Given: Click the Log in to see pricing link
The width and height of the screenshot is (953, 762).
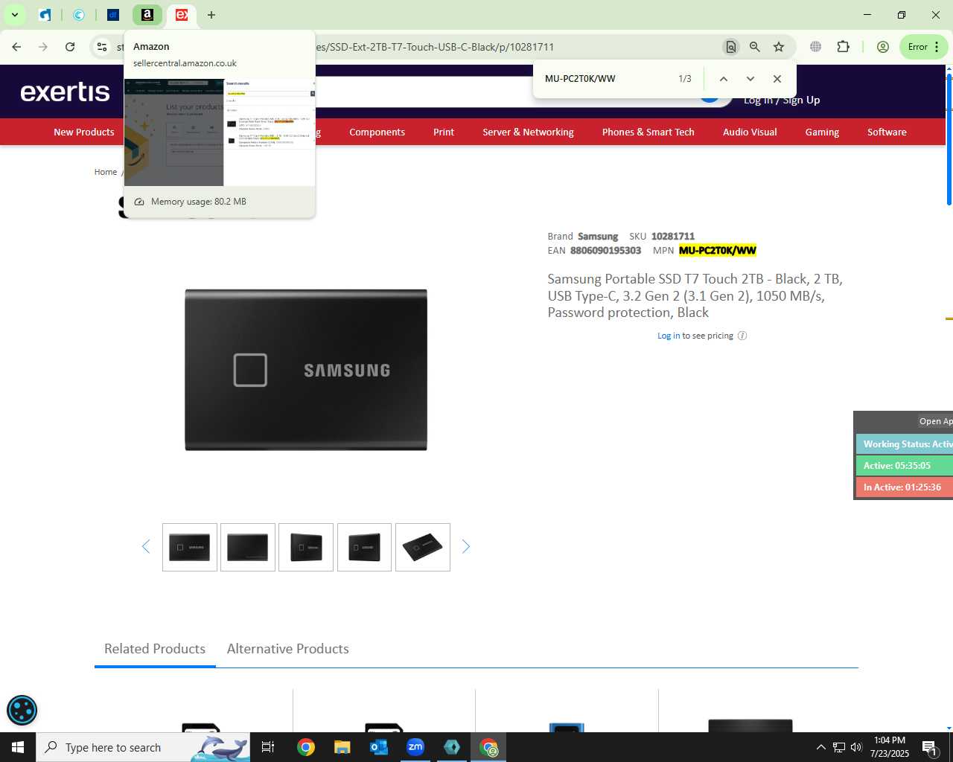Looking at the screenshot, I should (669, 336).
